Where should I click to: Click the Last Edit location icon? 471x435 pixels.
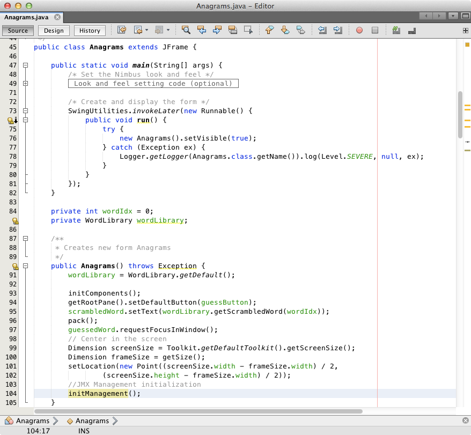click(x=122, y=31)
